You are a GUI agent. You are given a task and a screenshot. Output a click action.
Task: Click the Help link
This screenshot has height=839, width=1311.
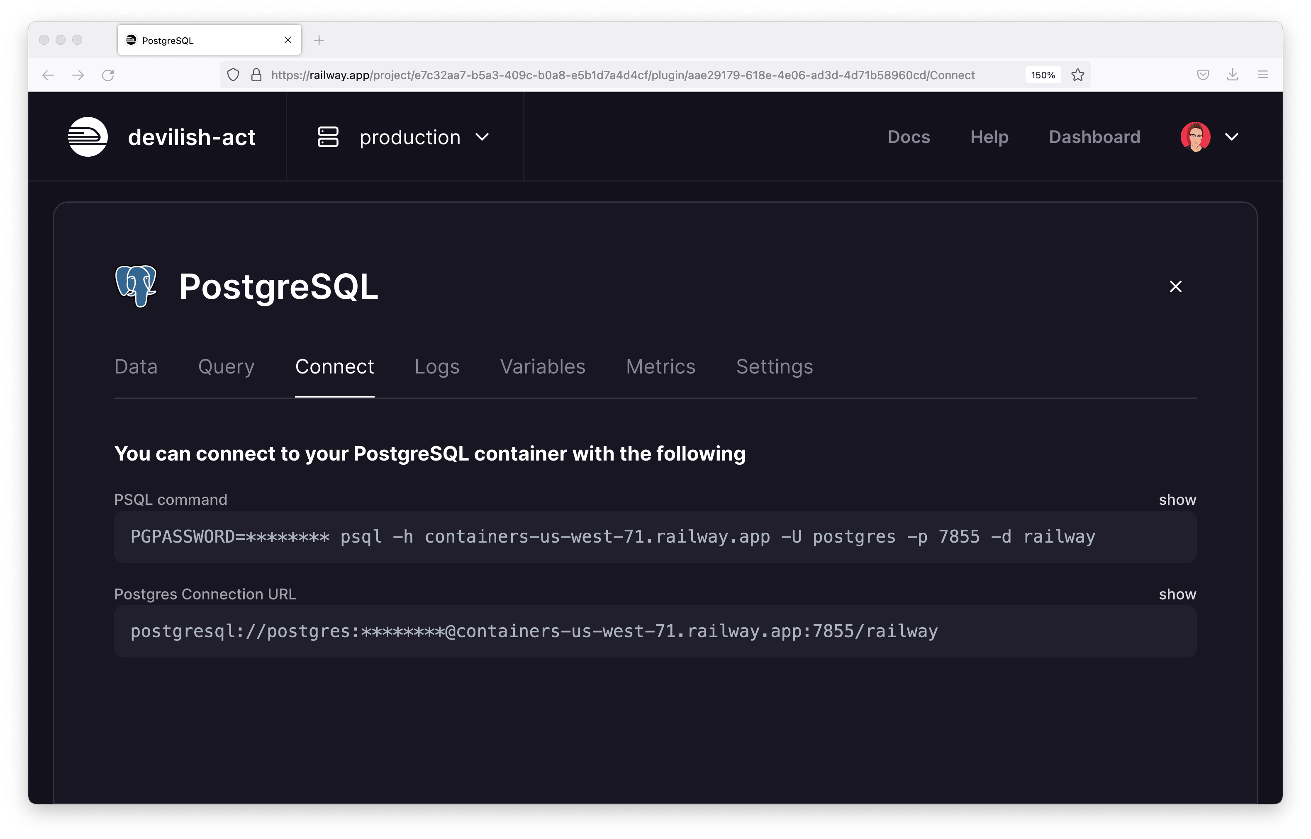click(989, 137)
